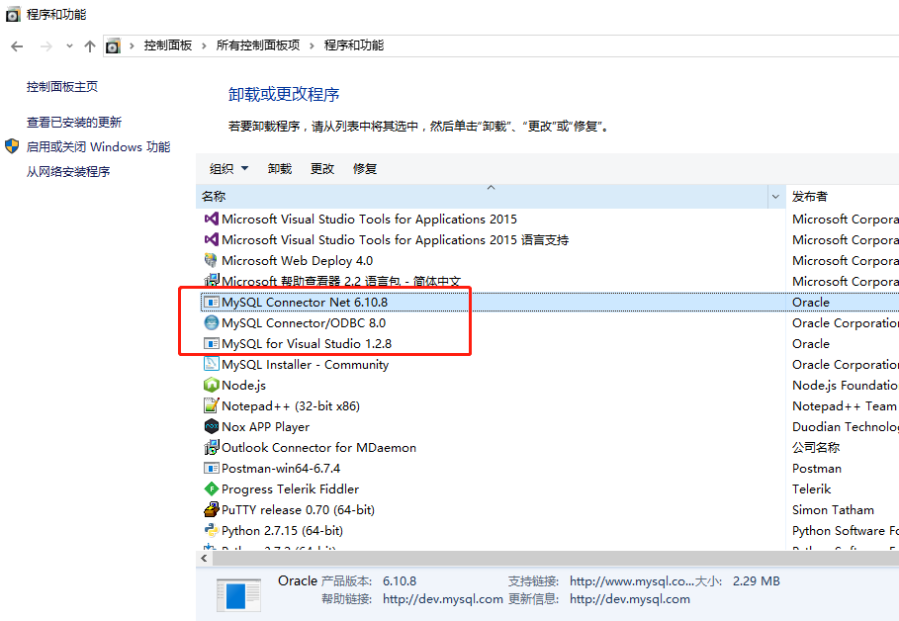Open the recent locations dropdown arrow
The height and width of the screenshot is (621, 899).
(69, 45)
